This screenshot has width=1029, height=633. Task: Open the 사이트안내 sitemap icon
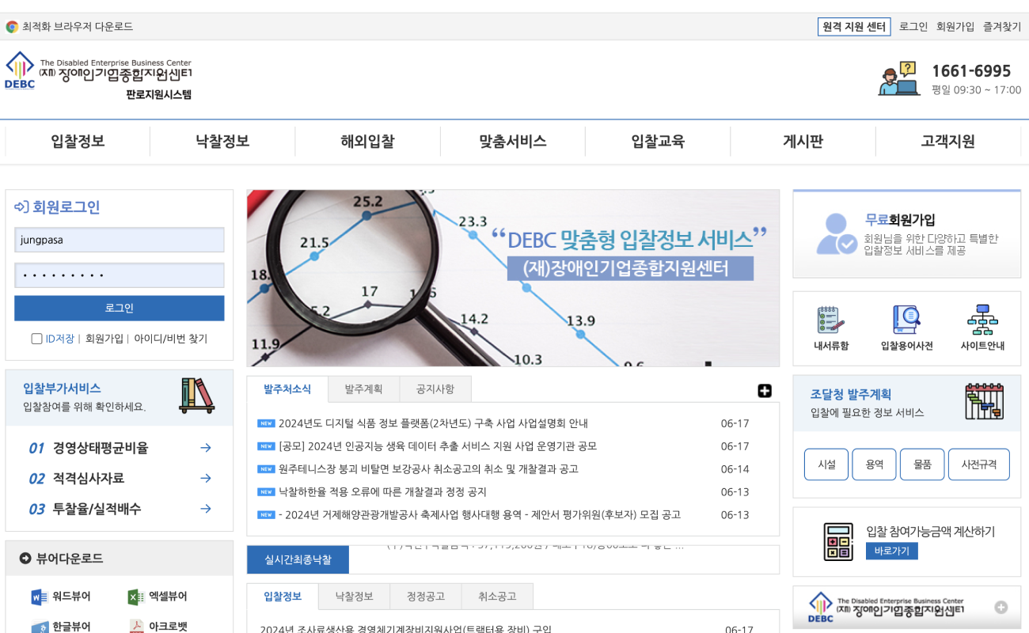point(983,320)
